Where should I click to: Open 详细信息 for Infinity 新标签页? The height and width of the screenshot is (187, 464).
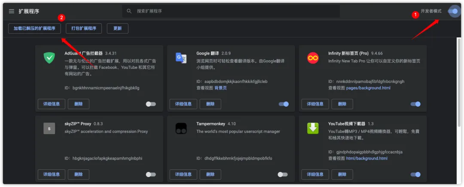point(315,104)
